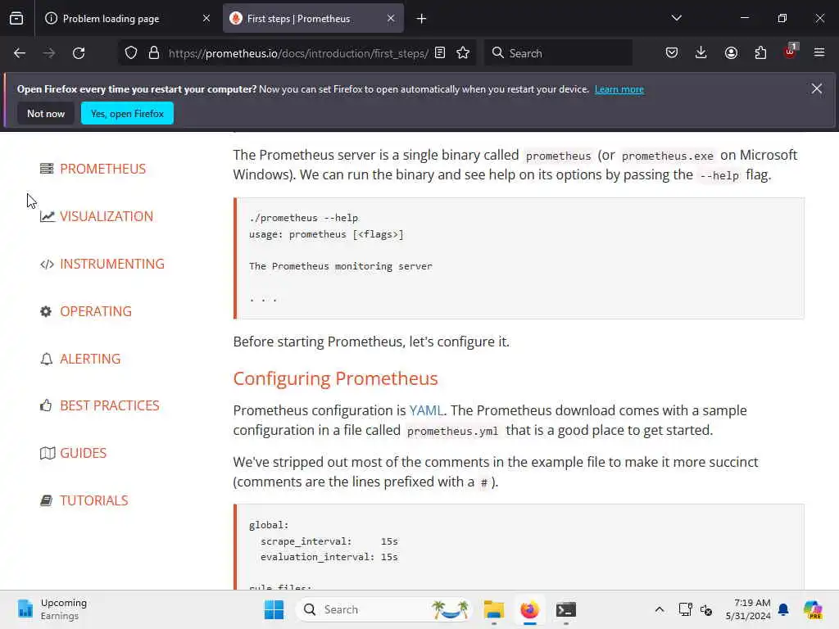Open the VISUALIZATION docs section
Screen dimensions: 839x629
click(x=107, y=216)
